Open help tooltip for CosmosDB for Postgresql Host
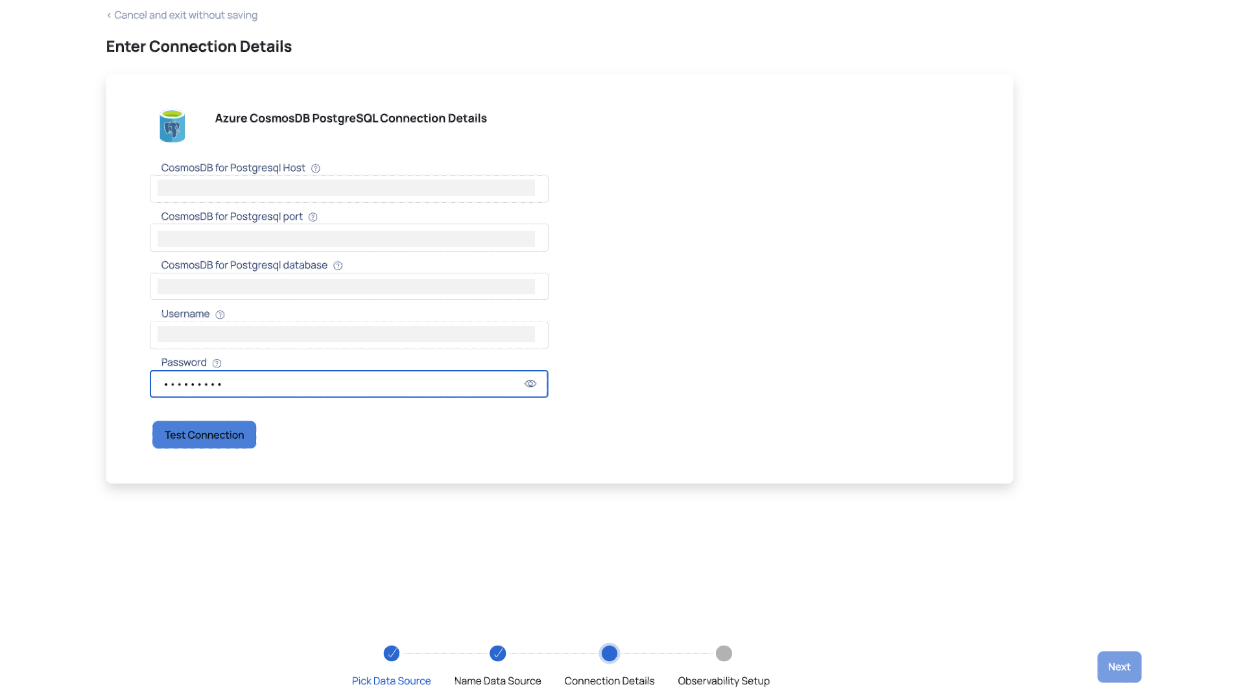This screenshot has width=1245, height=700. pyautogui.click(x=316, y=169)
